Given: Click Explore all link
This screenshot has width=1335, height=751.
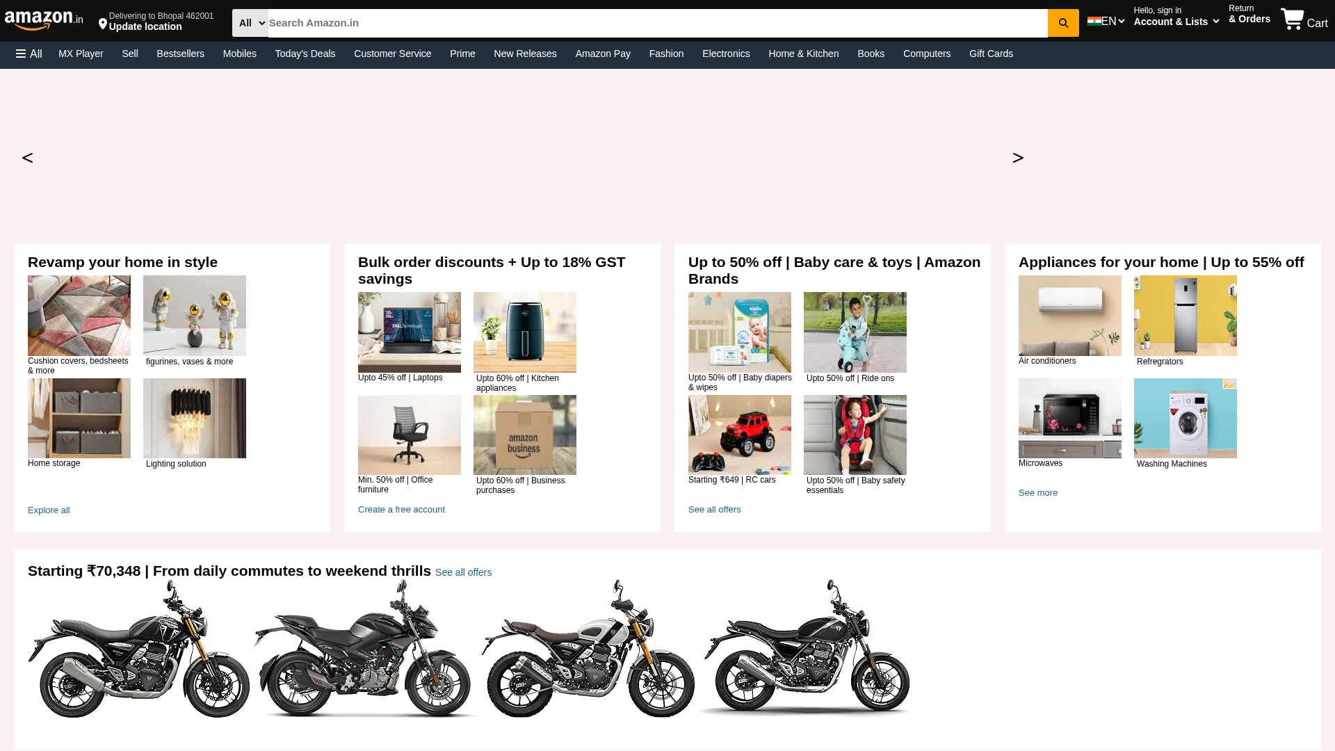Looking at the screenshot, I should [x=49, y=510].
